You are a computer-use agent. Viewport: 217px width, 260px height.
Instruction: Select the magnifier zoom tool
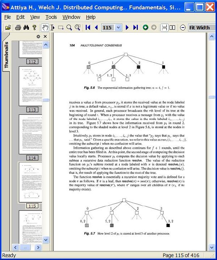[x=69, y=28]
